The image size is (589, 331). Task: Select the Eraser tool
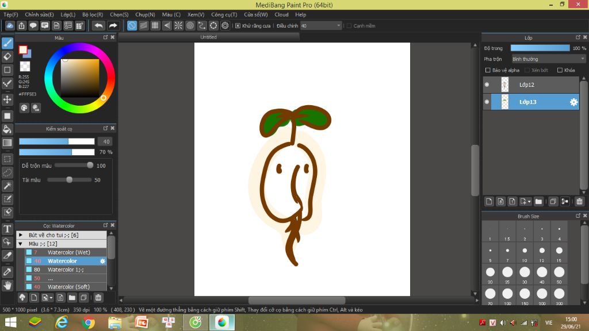pyautogui.click(x=7, y=57)
